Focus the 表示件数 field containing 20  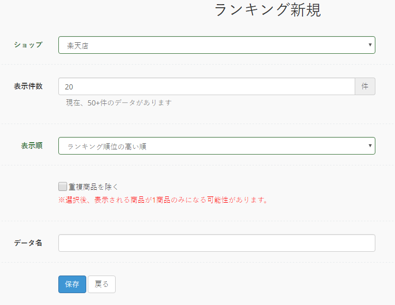tap(207, 86)
